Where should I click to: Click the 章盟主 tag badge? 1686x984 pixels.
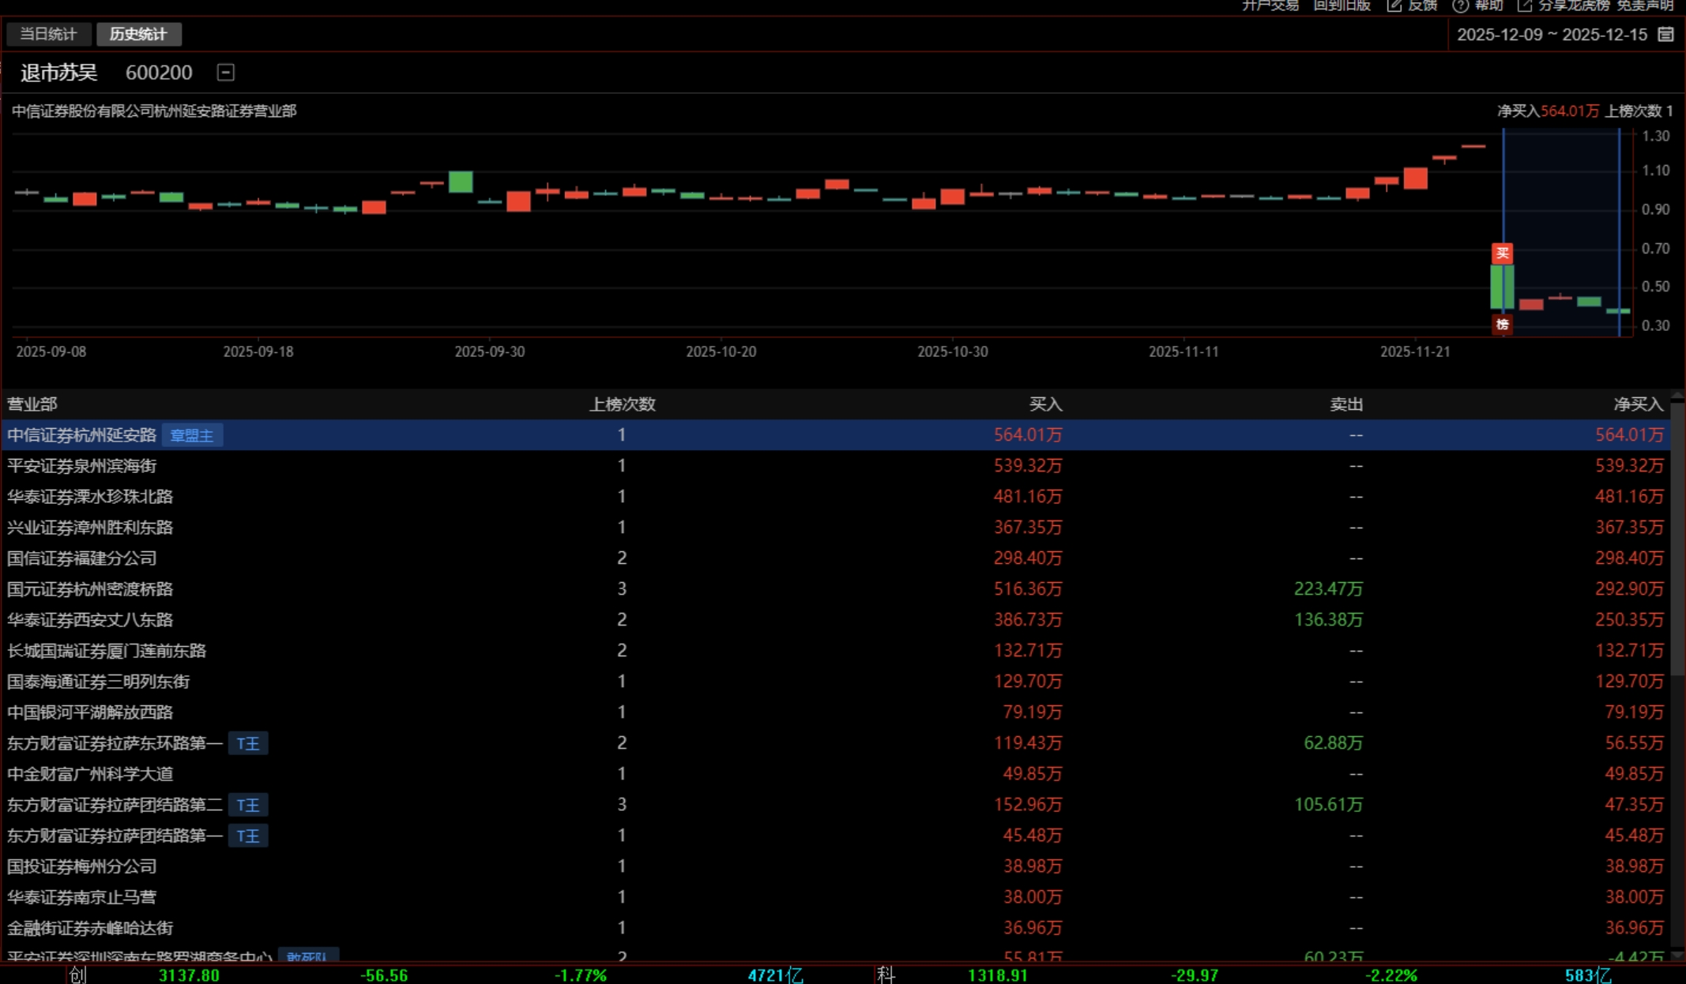(x=192, y=435)
